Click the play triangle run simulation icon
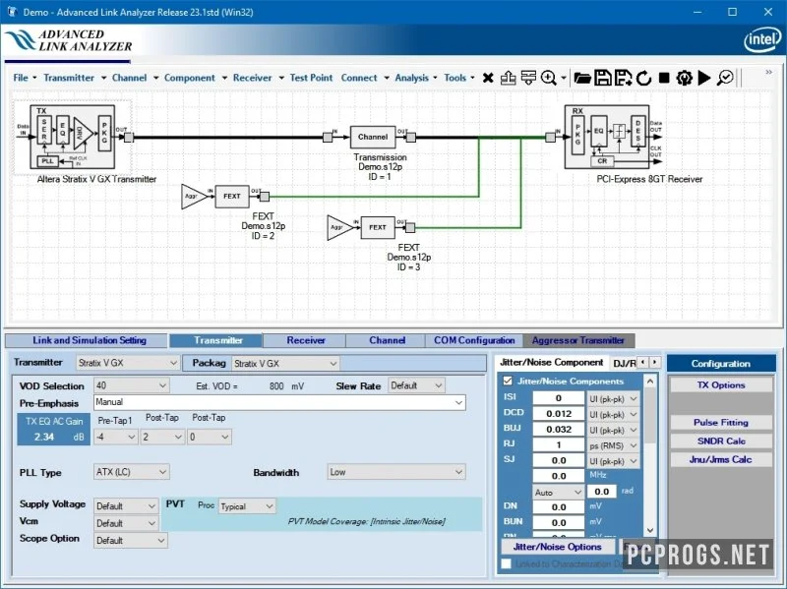The height and width of the screenshot is (589, 787). click(704, 78)
